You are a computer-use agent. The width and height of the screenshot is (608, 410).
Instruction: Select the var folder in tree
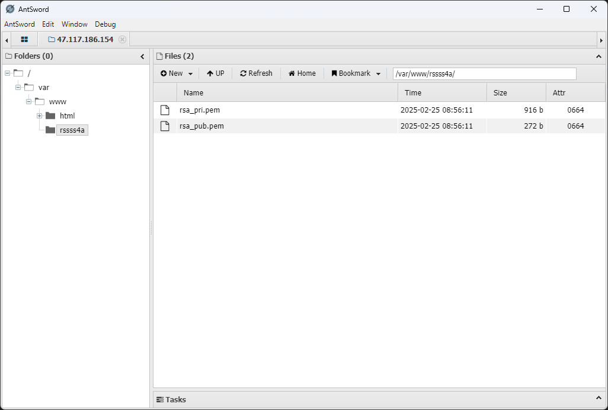click(44, 88)
